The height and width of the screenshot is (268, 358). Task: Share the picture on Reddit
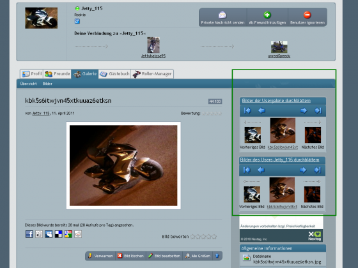(x=78, y=234)
